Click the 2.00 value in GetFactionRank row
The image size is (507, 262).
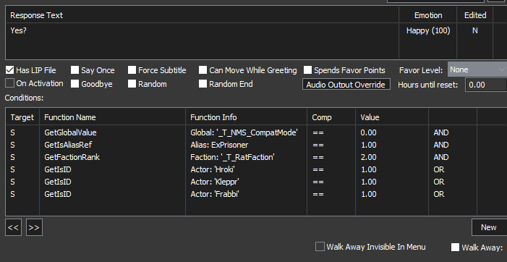(368, 157)
